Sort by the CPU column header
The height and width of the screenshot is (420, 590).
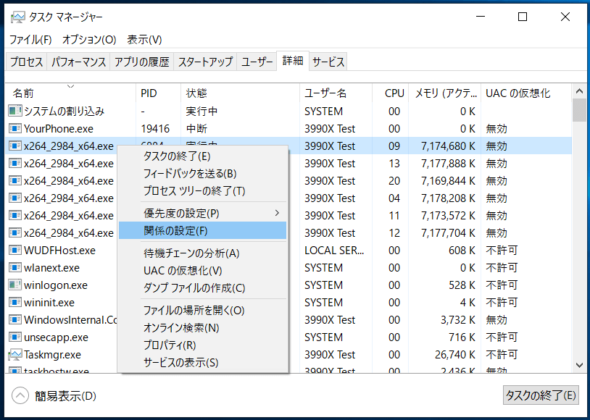[x=391, y=93]
